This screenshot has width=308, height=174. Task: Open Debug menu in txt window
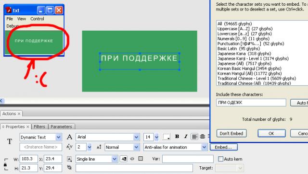(x=12, y=26)
